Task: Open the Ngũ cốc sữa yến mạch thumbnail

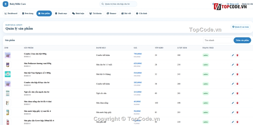Action: point(7,93)
